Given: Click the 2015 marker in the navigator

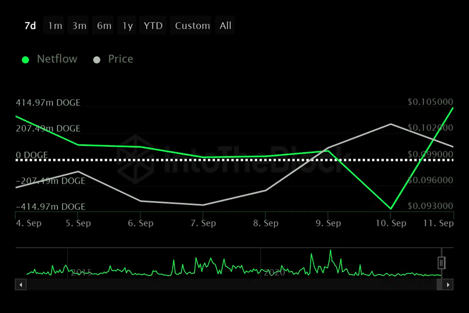Looking at the screenshot, I should (81, 272).
